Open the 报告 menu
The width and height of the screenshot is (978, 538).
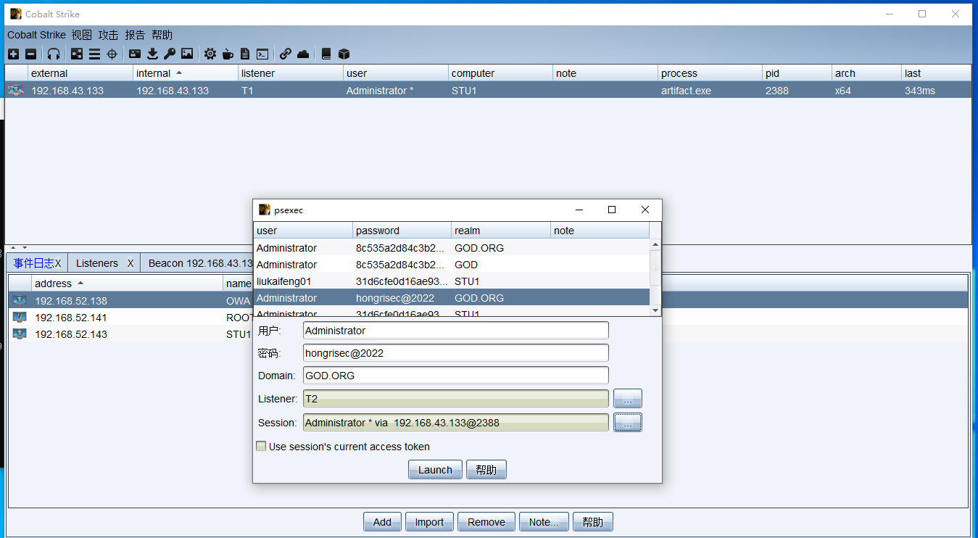(x=135, y=35)
